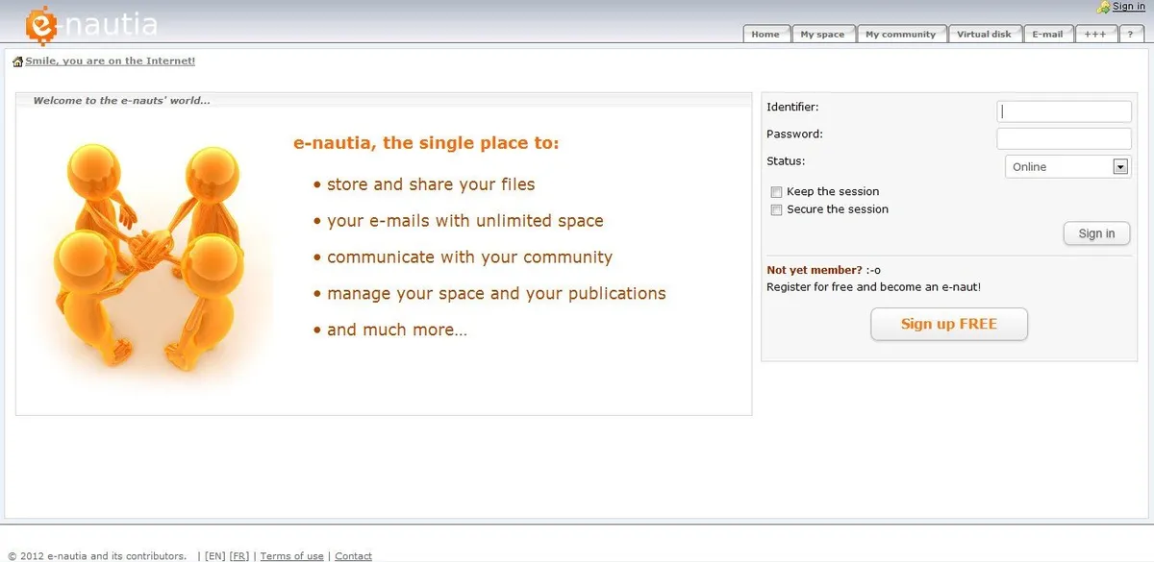Click the user icon beside Sign in
This screenshot has height=562, width=1154.
coord(1104,7)
